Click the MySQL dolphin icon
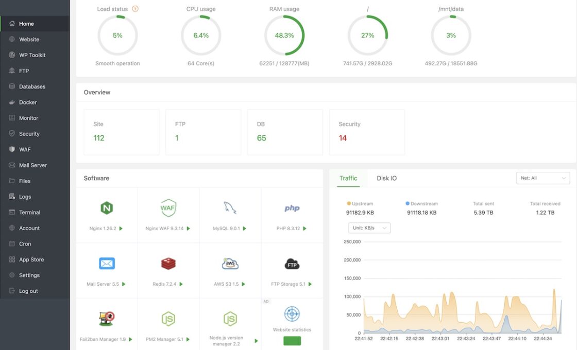The height and width of the screenshot is (350, 577). [x=230, y=208]
